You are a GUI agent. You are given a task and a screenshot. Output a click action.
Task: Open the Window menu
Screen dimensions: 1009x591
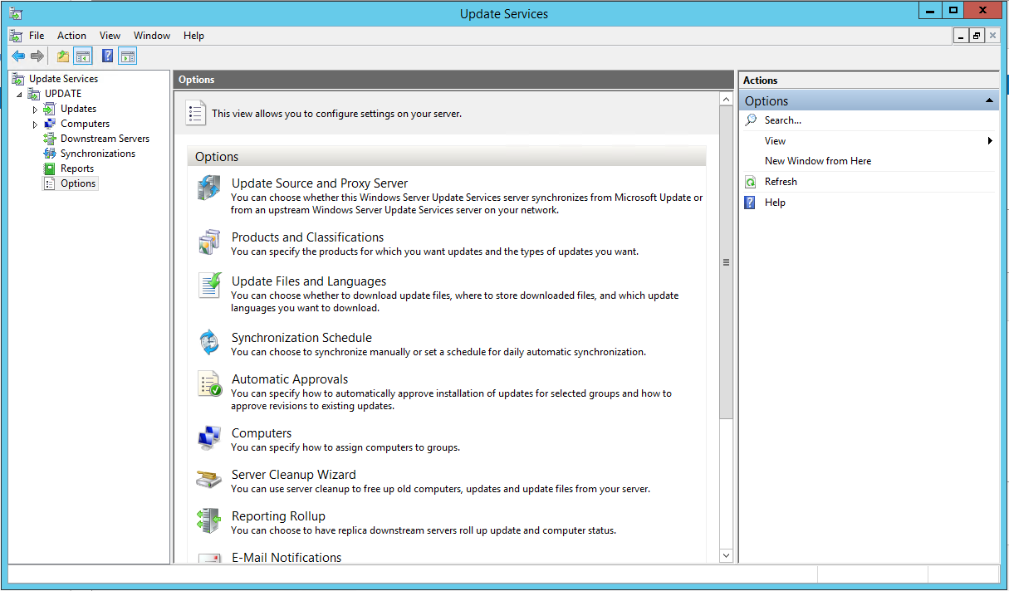[x=152, y=36]
